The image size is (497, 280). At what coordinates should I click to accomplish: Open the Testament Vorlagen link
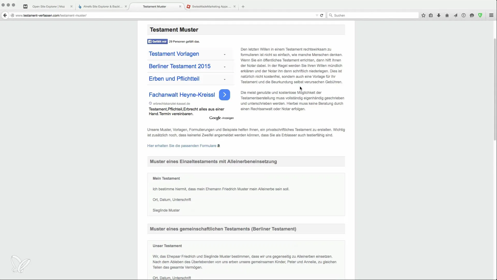[174, 54]
